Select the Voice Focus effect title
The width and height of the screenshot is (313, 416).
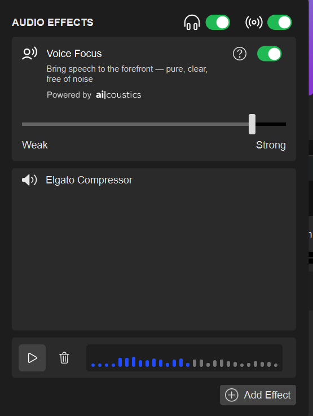pos(74,54)
